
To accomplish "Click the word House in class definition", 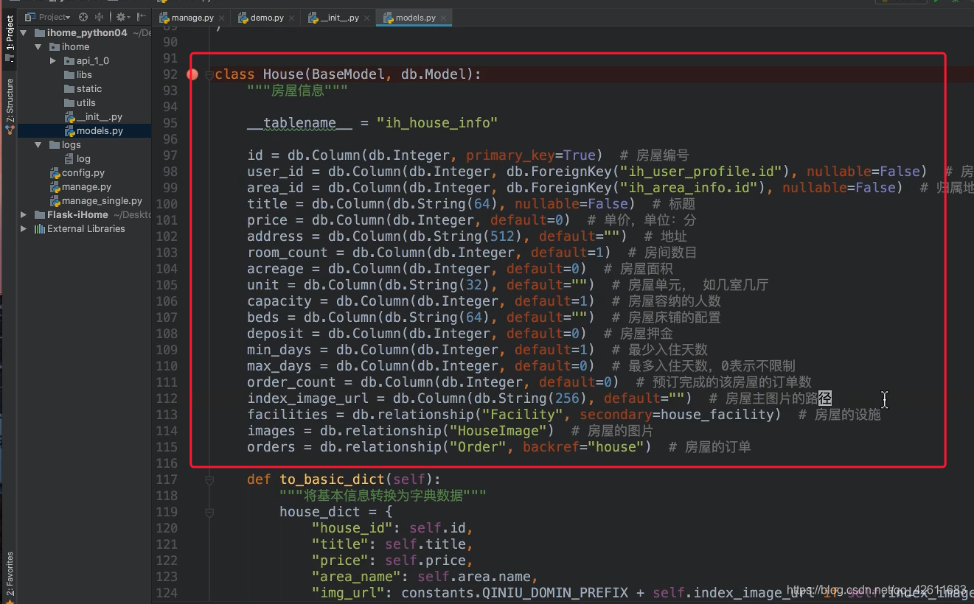I will coord(283,74).
